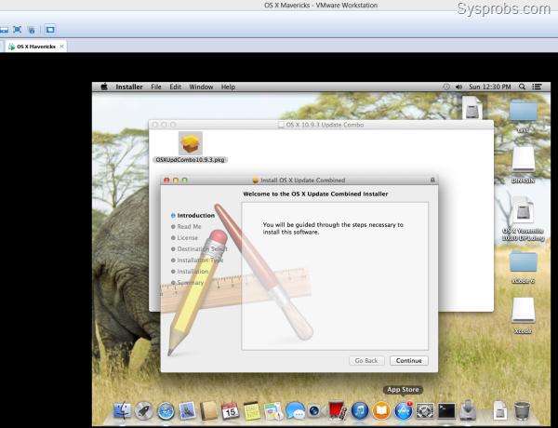
Task: Click the Go Back button
Action: click(366, 361)
